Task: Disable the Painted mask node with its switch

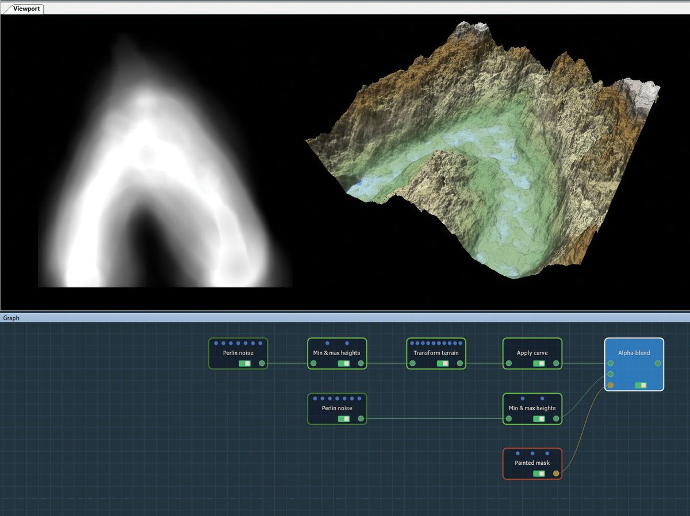Action: click(538, 473)
